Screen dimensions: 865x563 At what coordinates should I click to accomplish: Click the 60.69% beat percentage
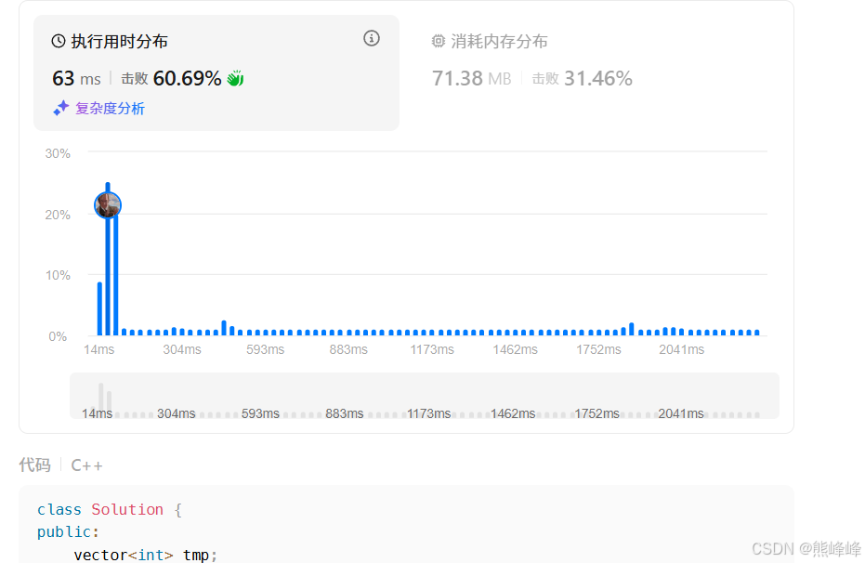point(187,78)
